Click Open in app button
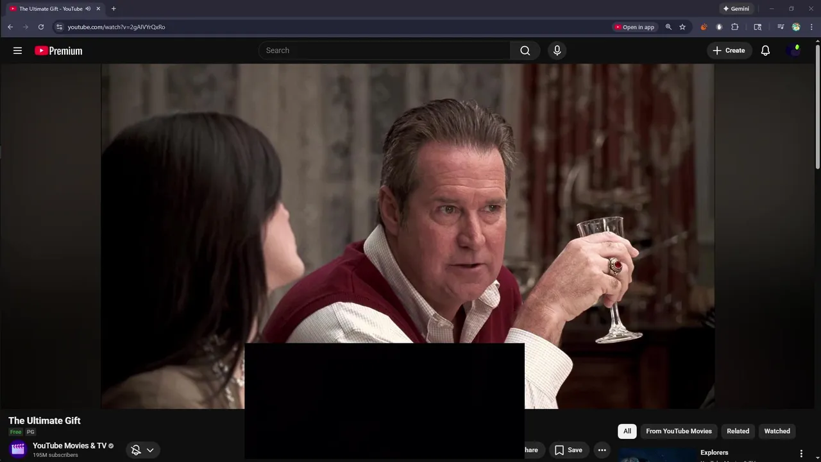 [634, 27]
